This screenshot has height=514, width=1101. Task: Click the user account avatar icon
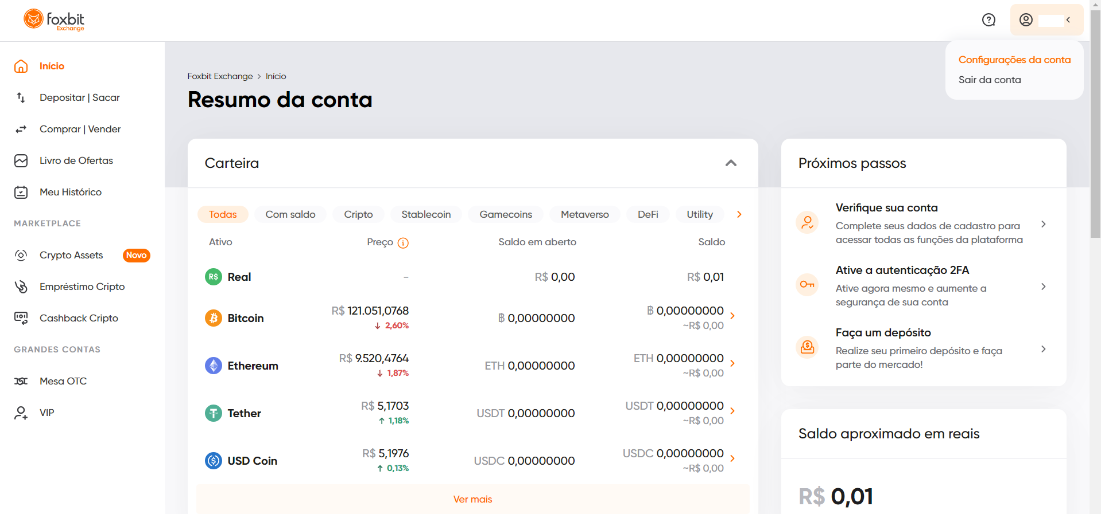(1026, 20)
